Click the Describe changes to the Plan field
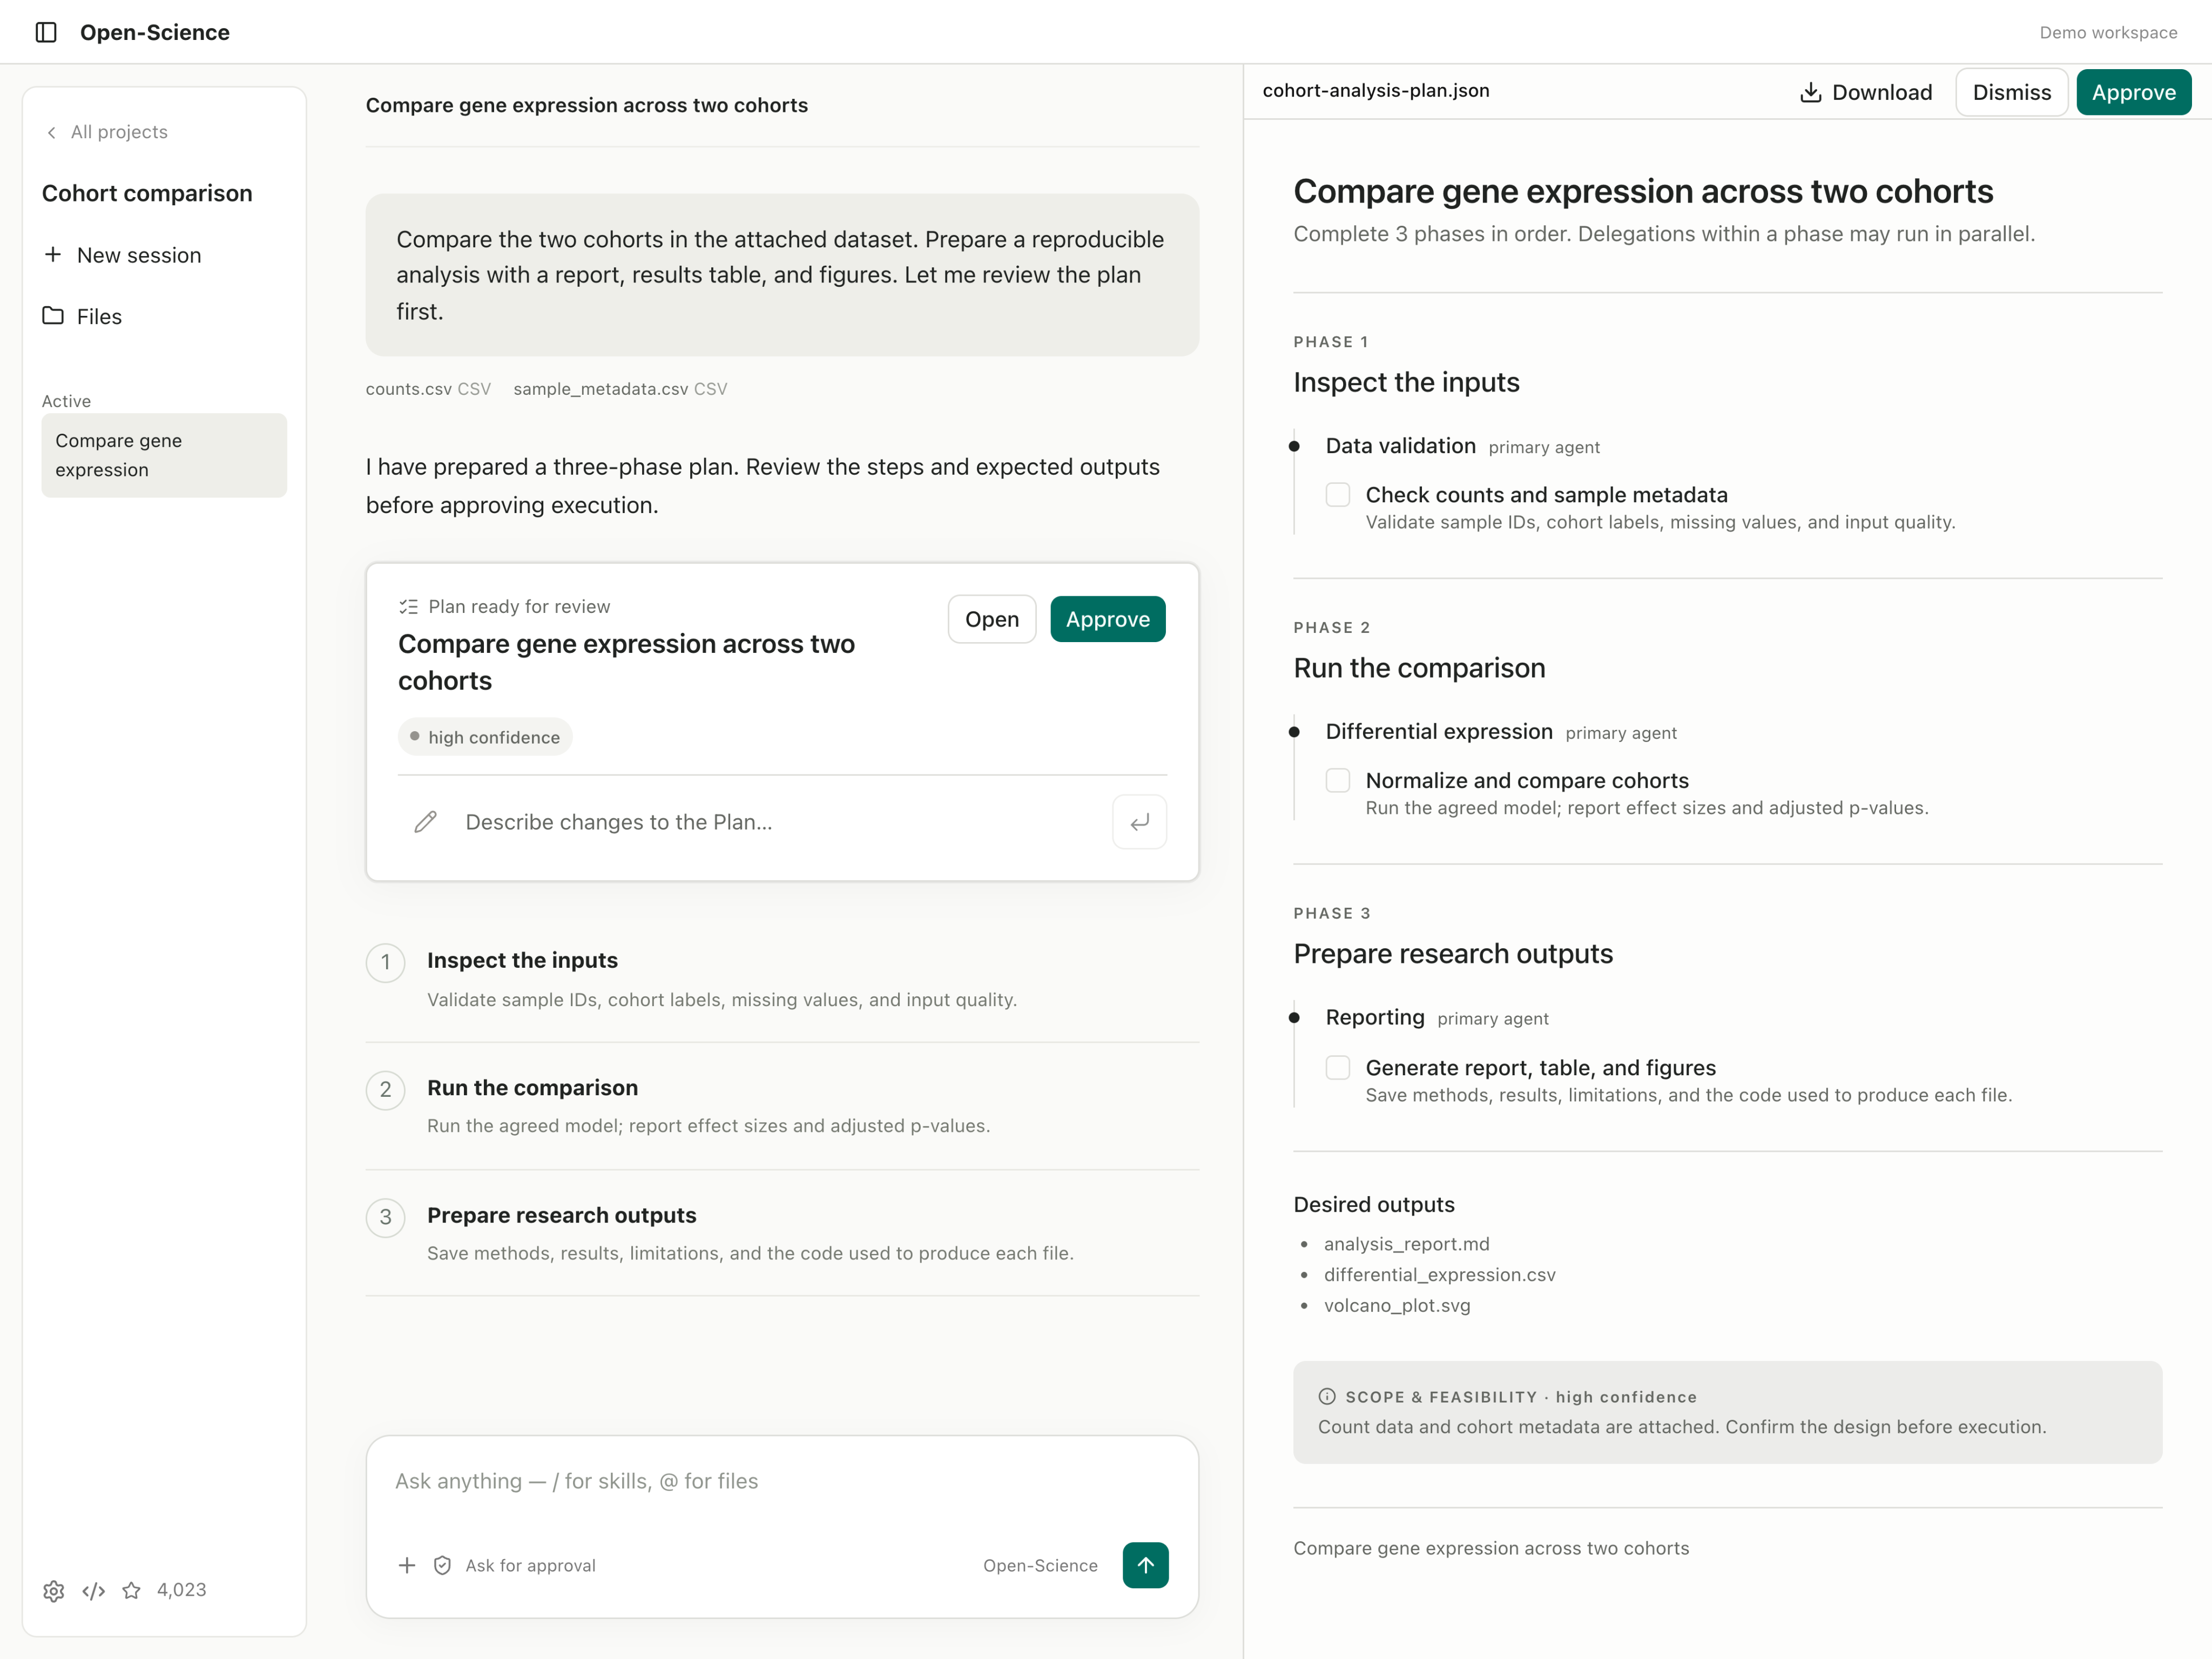2212x1659 pixels. tap(780, 822)
